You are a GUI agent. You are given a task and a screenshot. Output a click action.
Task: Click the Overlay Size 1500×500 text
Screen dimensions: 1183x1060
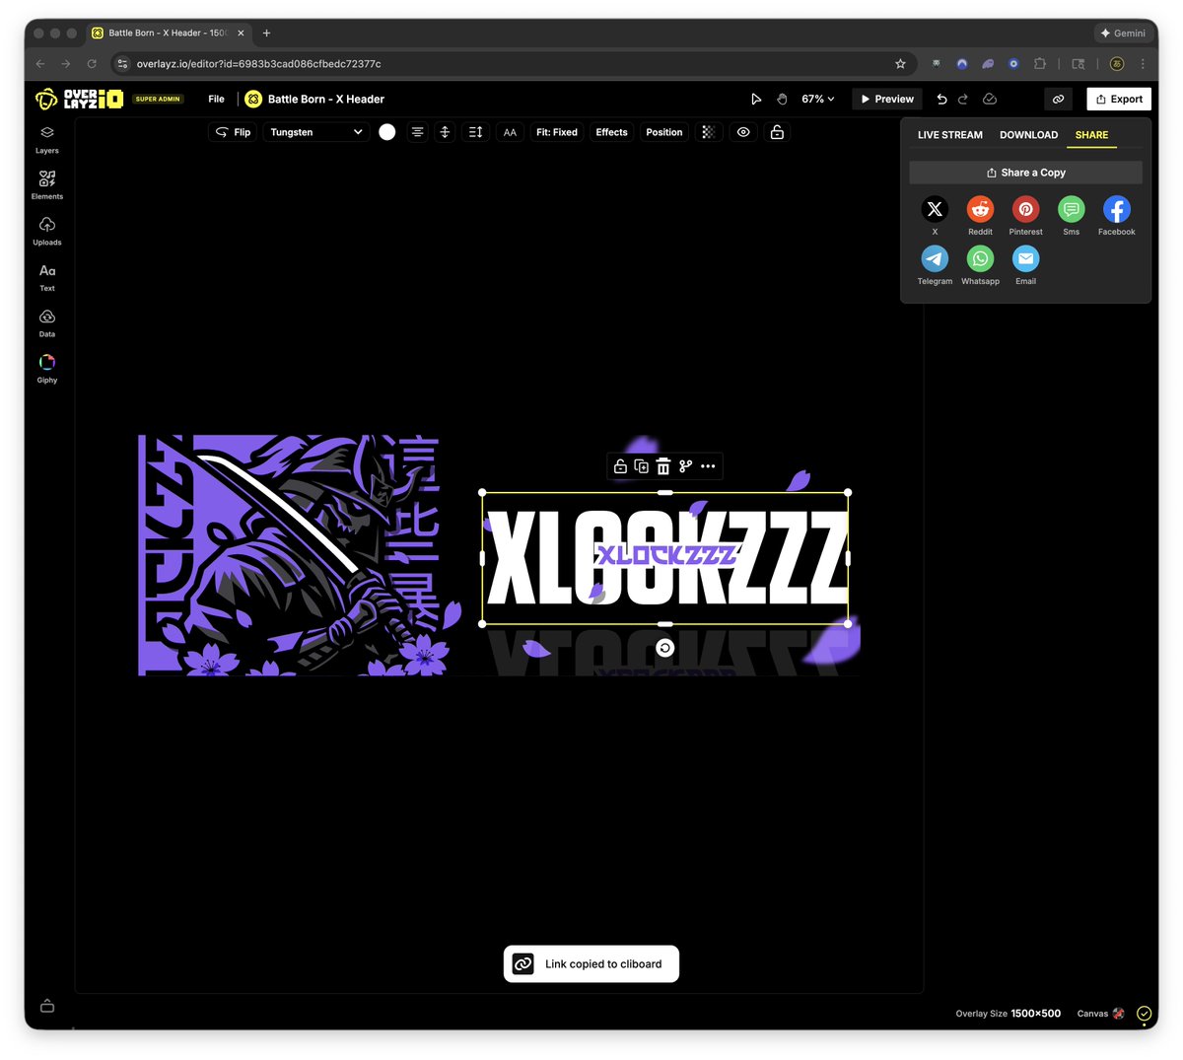pos(1009,1014)
